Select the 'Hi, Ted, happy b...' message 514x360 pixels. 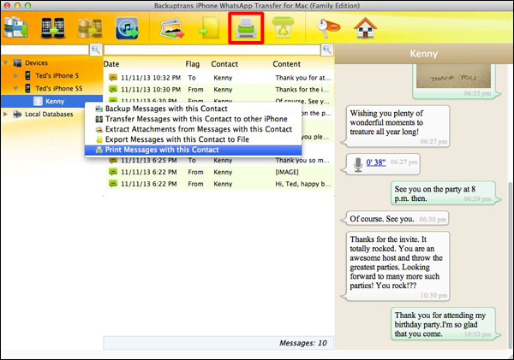click(x=219, y=184)
